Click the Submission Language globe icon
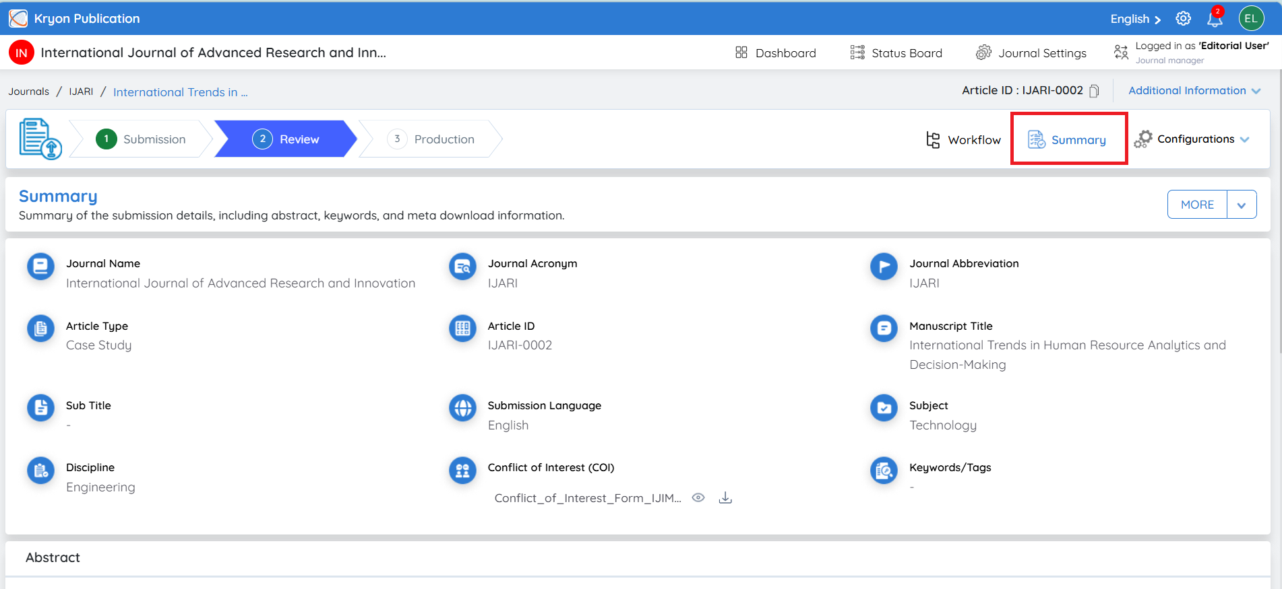Screen dimensions: 1282x589 click(x=462, y=408)
